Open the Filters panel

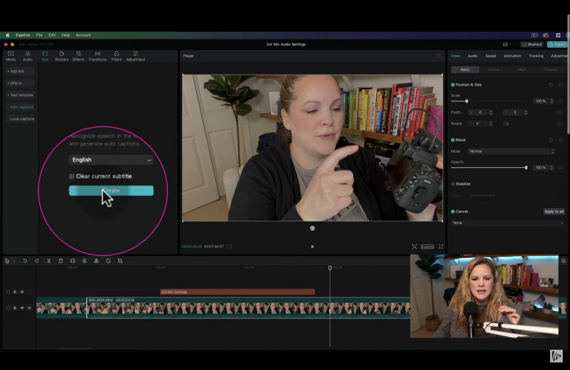click(116, 56)
